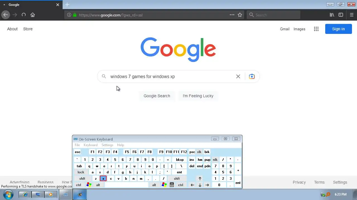Hit the bksp key on keyboard
Viewport: 357px width, 200px height.
[x=180, y=160]
